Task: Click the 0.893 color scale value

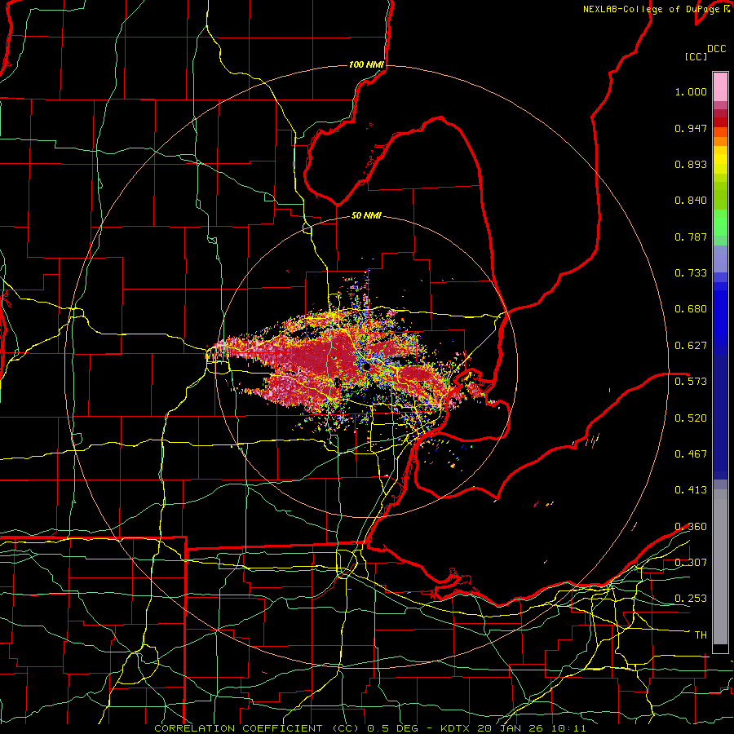Action: click(x=691, y=164)
